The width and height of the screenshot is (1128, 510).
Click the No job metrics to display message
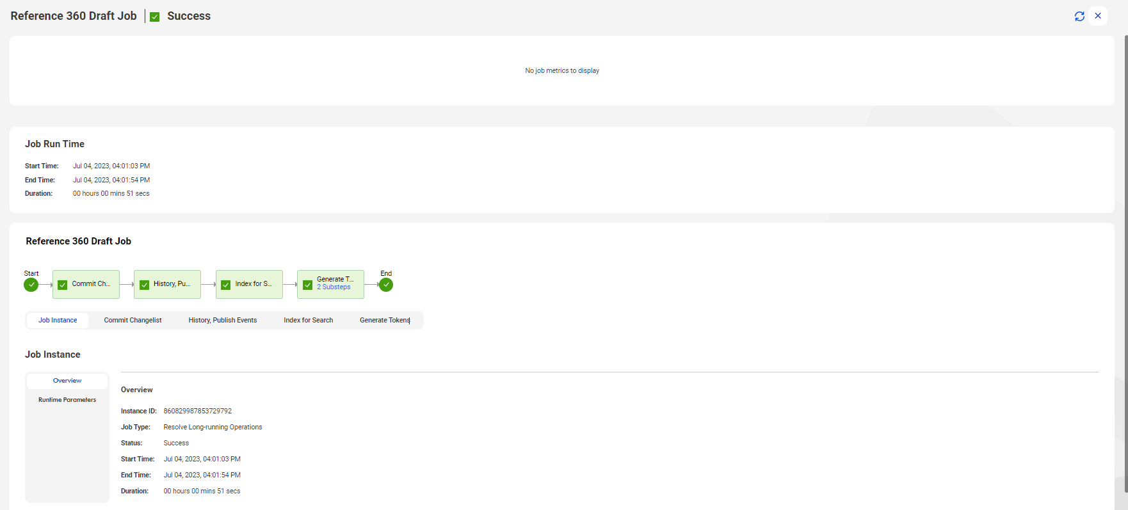coord(562,70)
